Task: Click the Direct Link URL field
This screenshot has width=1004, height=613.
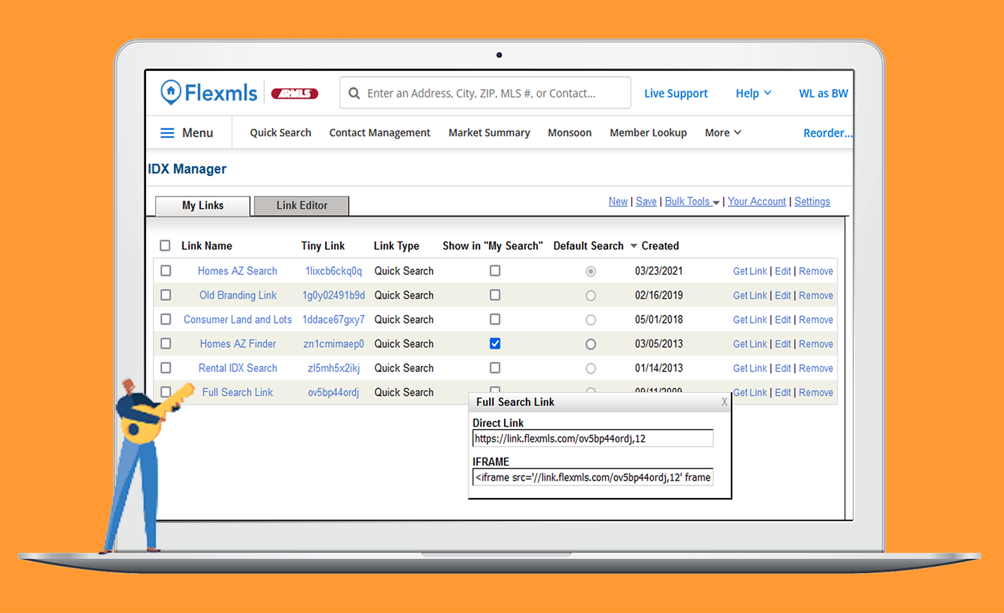Action: (593, 438)
